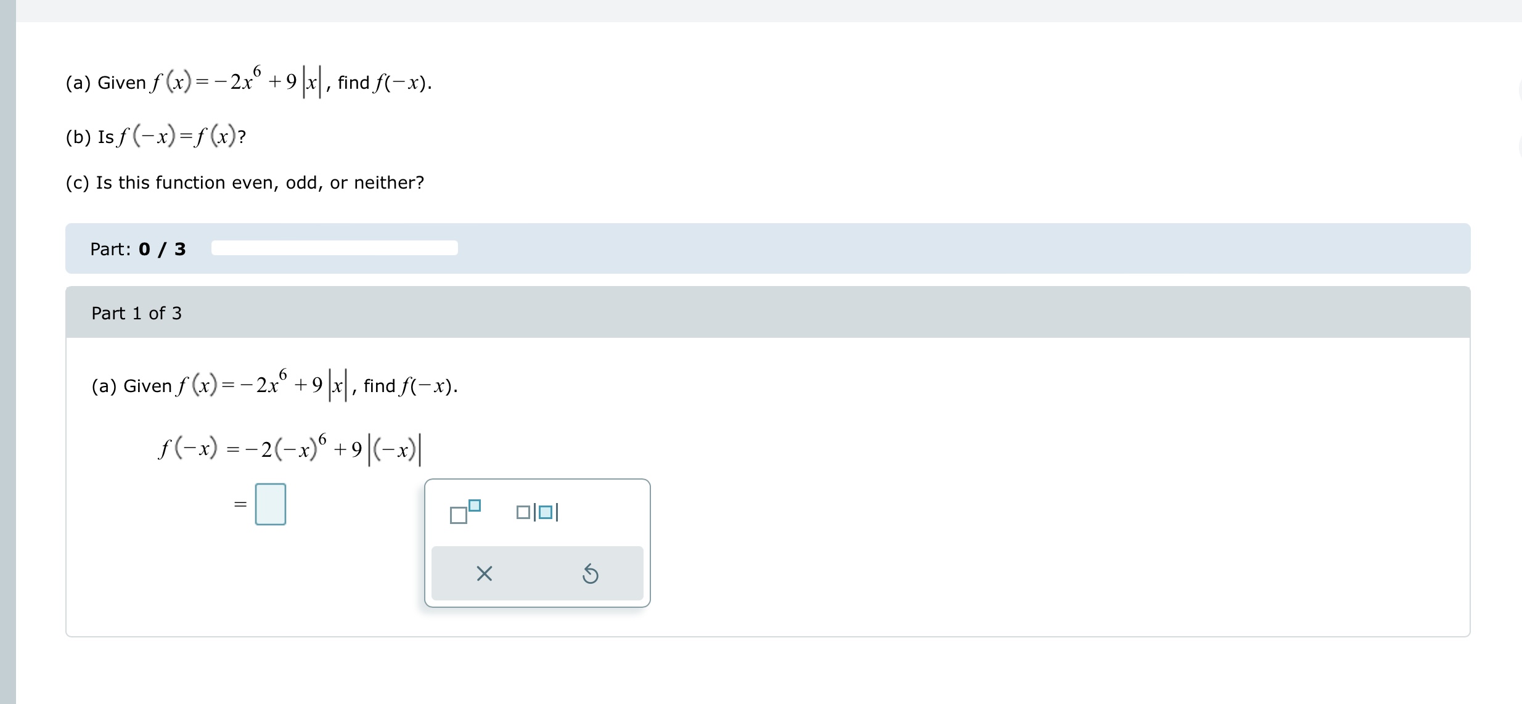Click inside the floating math palette panel
The height and width of the screenshot is (704, 1522).
click(x=537, y=542)
